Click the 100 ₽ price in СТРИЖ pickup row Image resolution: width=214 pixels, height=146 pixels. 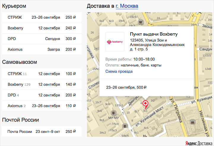[71, 74]
